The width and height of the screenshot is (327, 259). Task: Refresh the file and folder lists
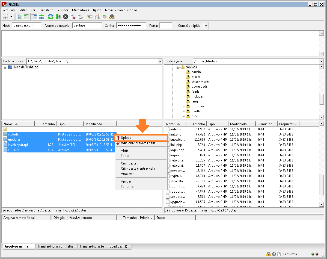51,17
